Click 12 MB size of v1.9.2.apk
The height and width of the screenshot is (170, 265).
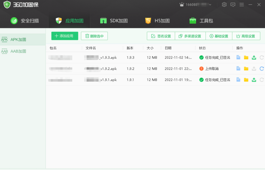[x=152, y=69]
